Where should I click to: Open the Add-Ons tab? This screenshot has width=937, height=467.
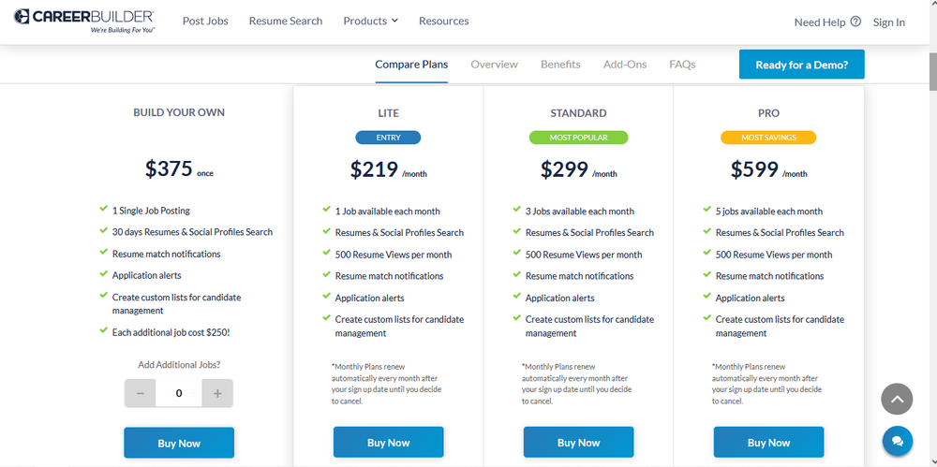[x=624, y=65]
